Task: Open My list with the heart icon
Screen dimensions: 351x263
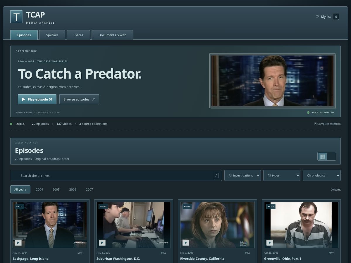Action: coord(317,17)
